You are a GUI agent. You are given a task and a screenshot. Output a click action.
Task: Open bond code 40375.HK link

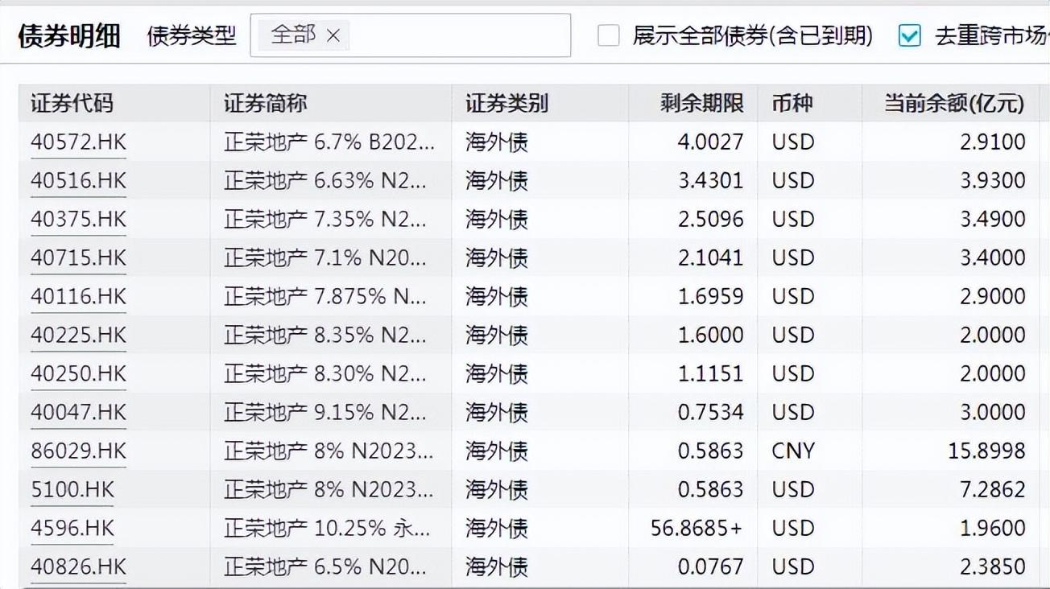[x=79, y=220]
